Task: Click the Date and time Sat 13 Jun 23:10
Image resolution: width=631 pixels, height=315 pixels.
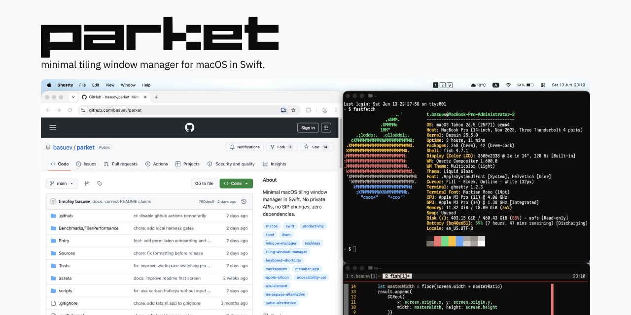Action: 568,85
